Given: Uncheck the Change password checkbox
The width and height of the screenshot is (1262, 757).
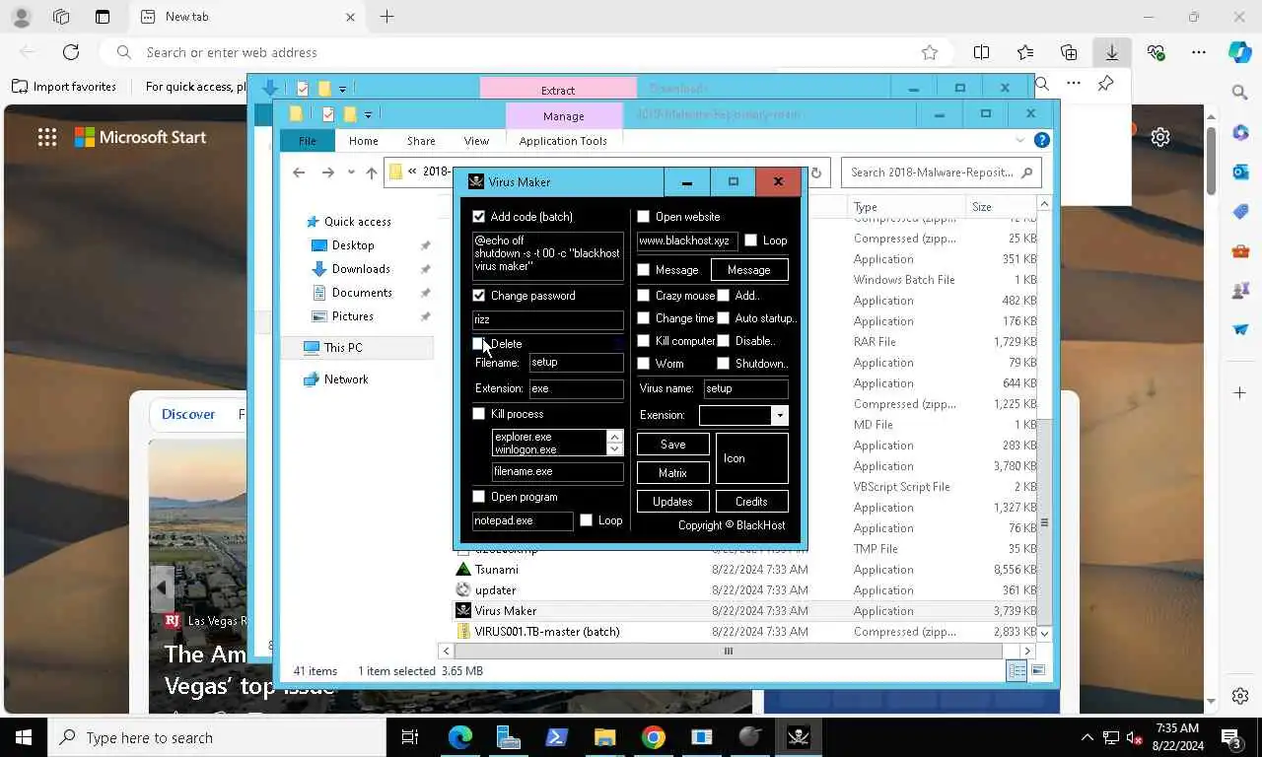Looking at the screenshot, I should pyautogui.click(x=479, y=296).
